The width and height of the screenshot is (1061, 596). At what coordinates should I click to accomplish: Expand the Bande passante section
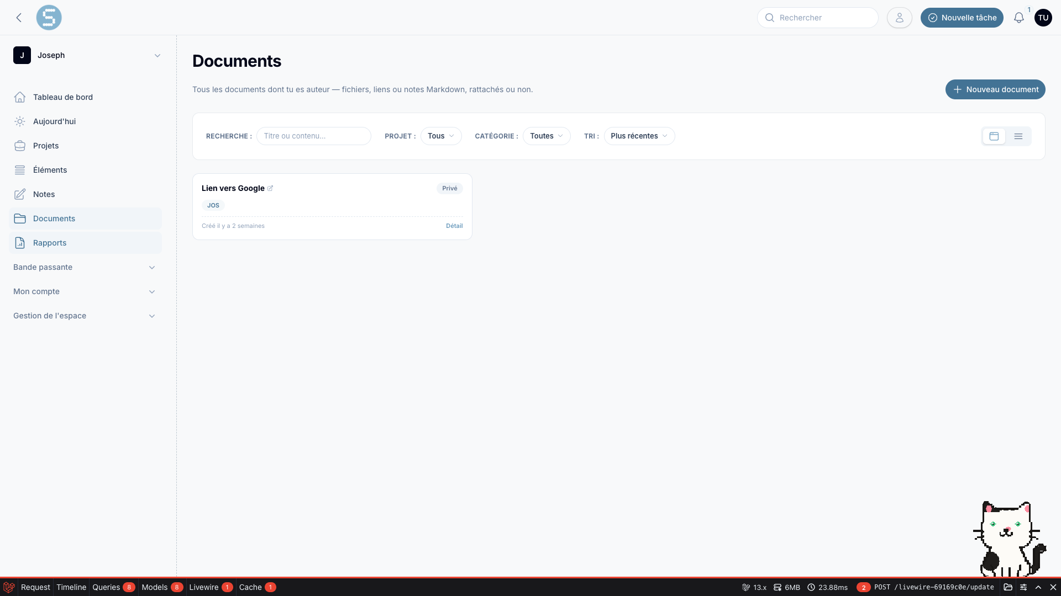click(x=85, y=267)
